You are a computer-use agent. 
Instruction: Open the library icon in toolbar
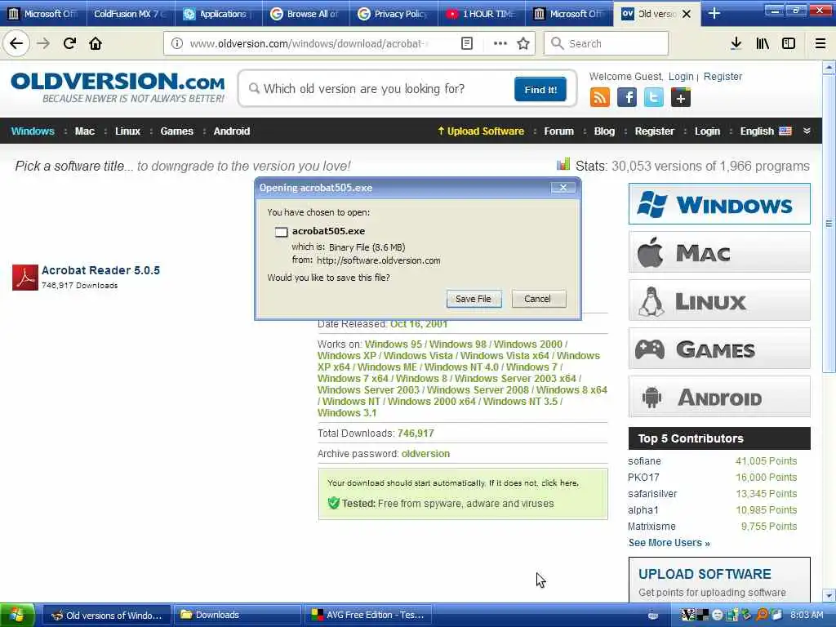[763, 43]
